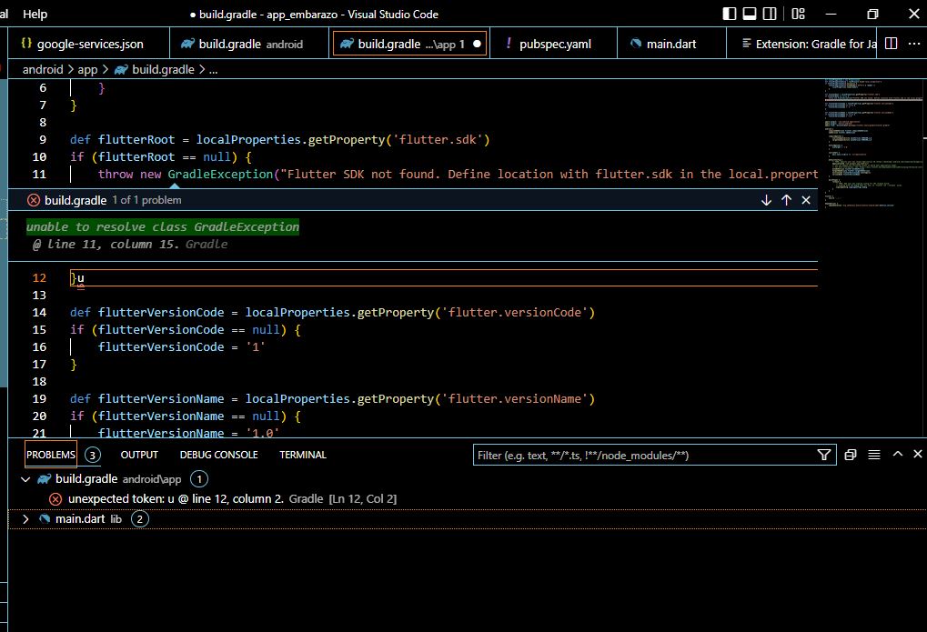Screen dimensions: 927x632
Task: Click the Flutter icon on the main.dart tab
Action: pyautogui.click(x=635, y=43)
